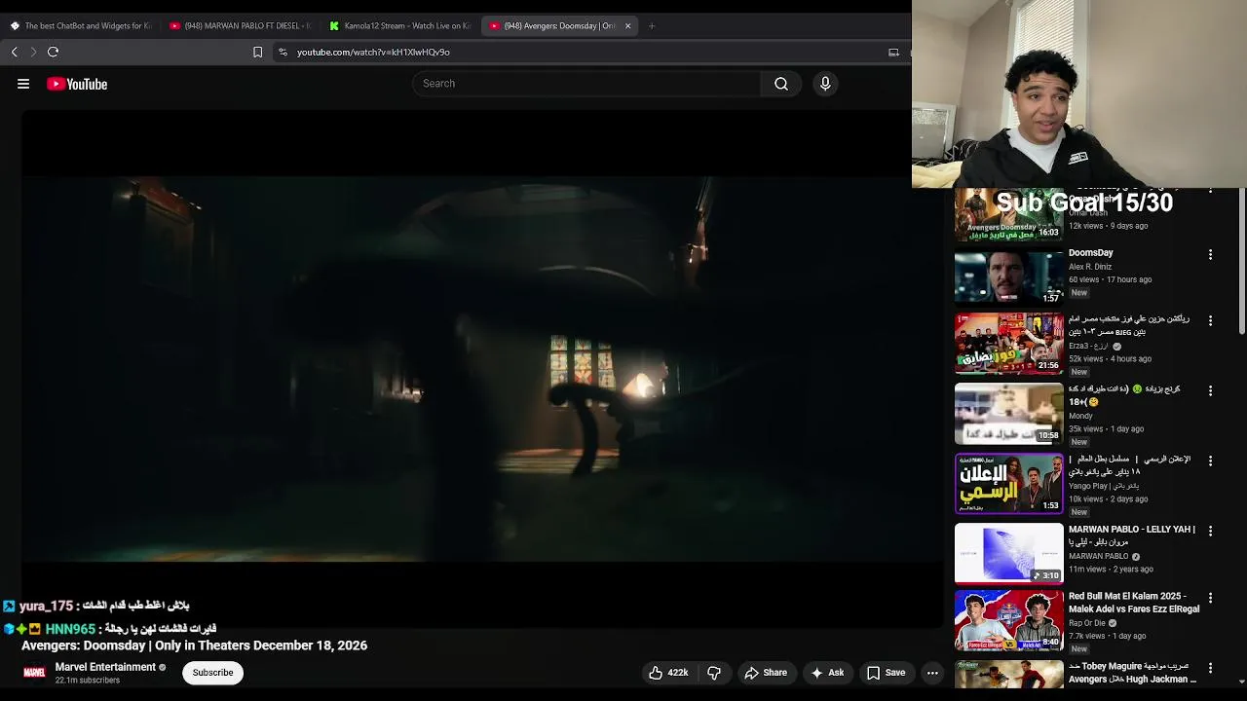Start voice search with microphone icon
This screenshot has width=1247, height=701.
tap(825, 84)
